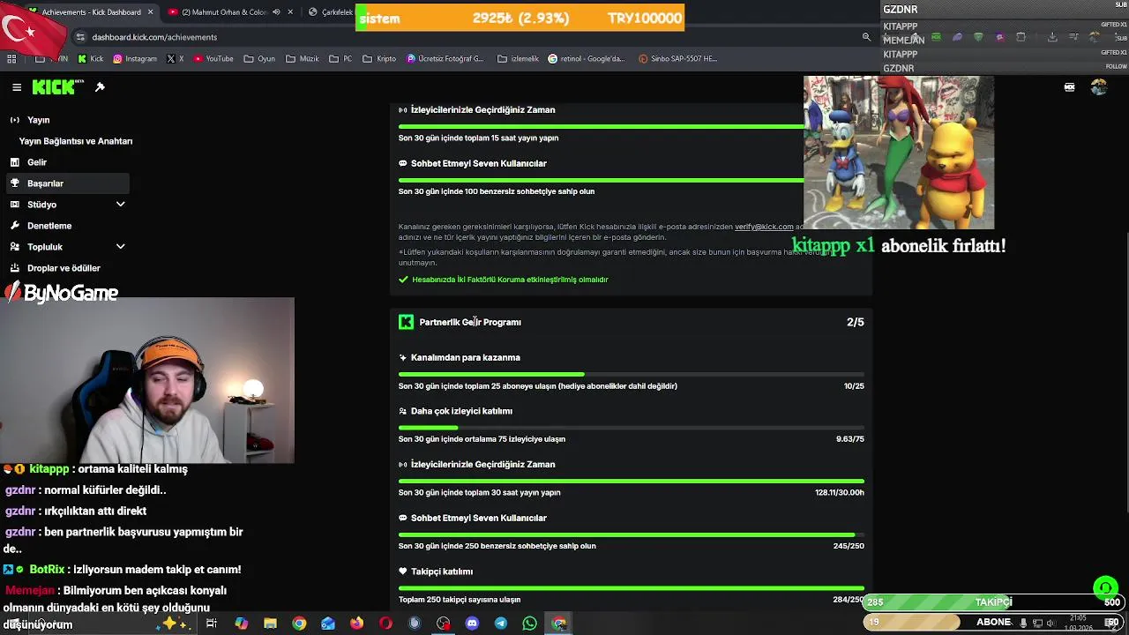
Task: Click the İki Faktörlü Koruma checkmark icon
Action: tap(403, 280)
